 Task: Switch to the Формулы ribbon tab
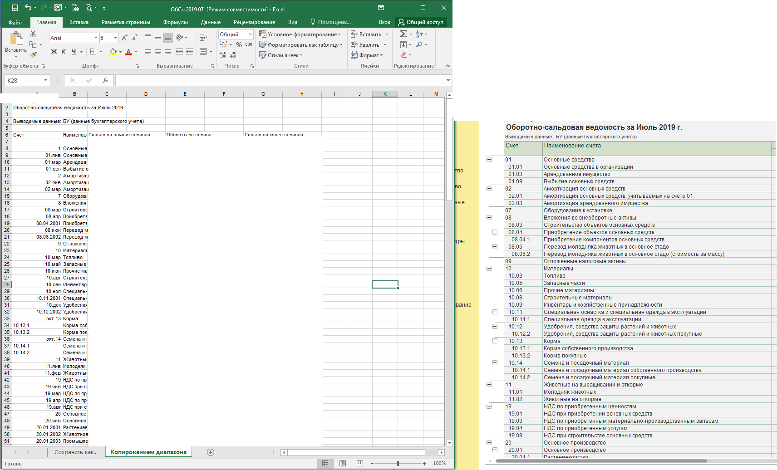(176, 22)
